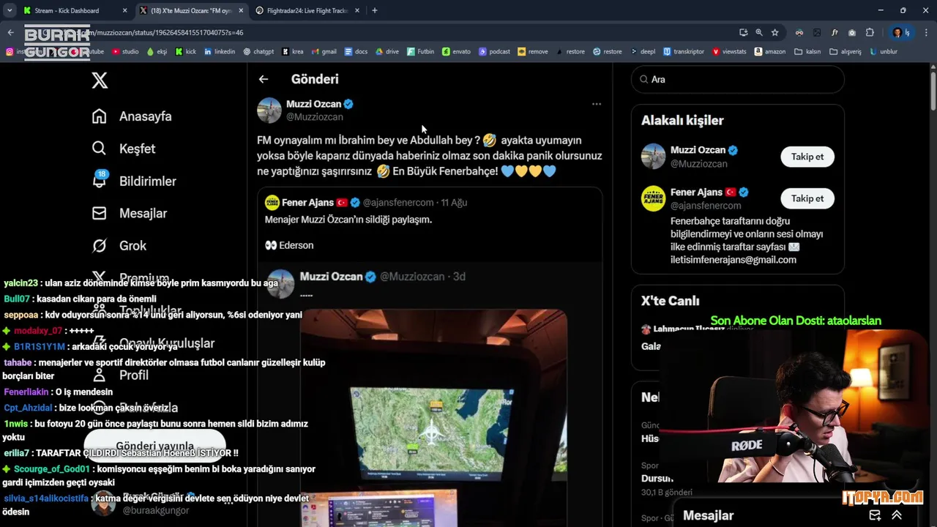The height and width of the screenshot is (527, 937).
Task: Open Keşfet explore section
Action: [x=124, y=149]
